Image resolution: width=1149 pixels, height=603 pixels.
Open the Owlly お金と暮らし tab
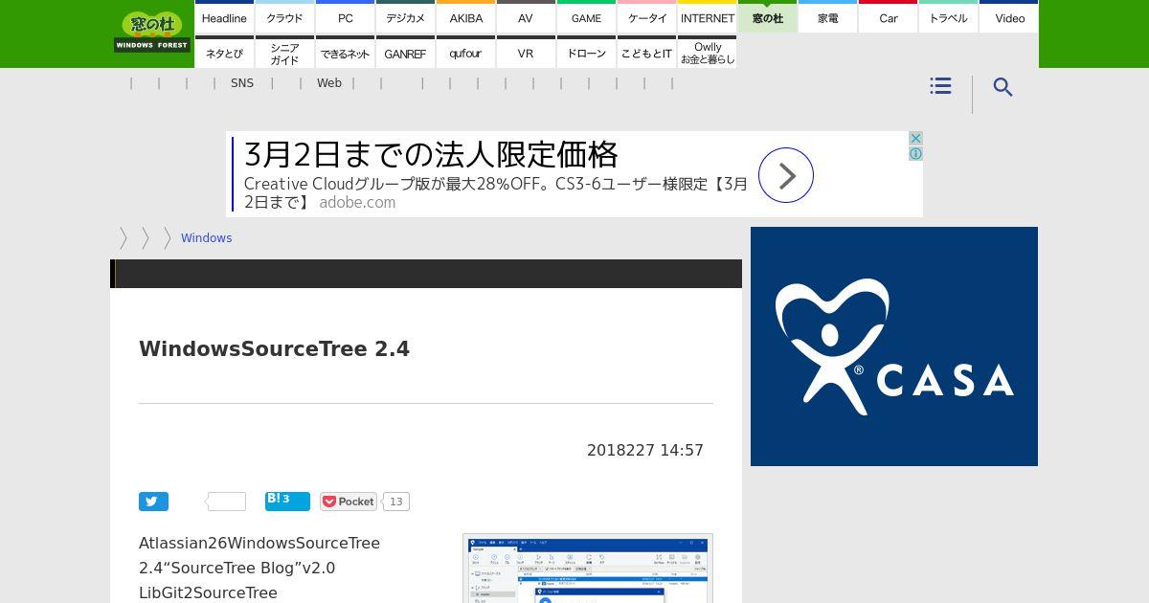pyautogui.click(x=707, y=53)
